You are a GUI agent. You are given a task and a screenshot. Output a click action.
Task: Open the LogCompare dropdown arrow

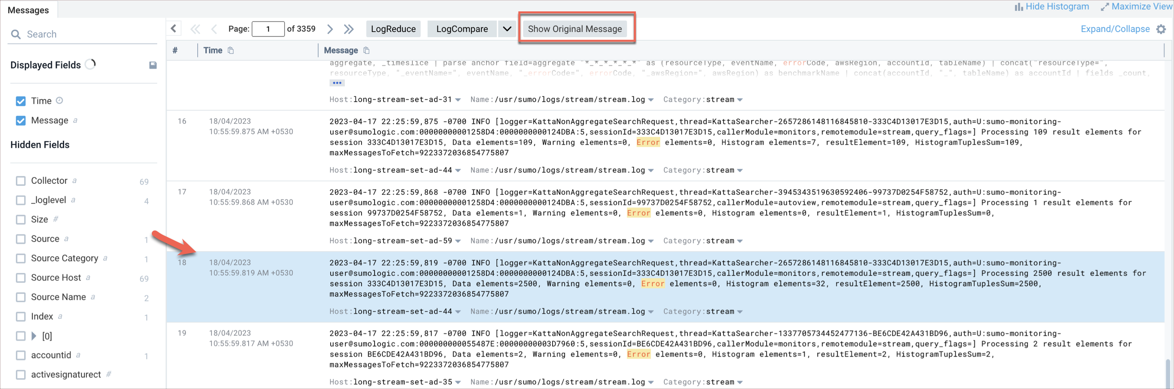(507, 29)
